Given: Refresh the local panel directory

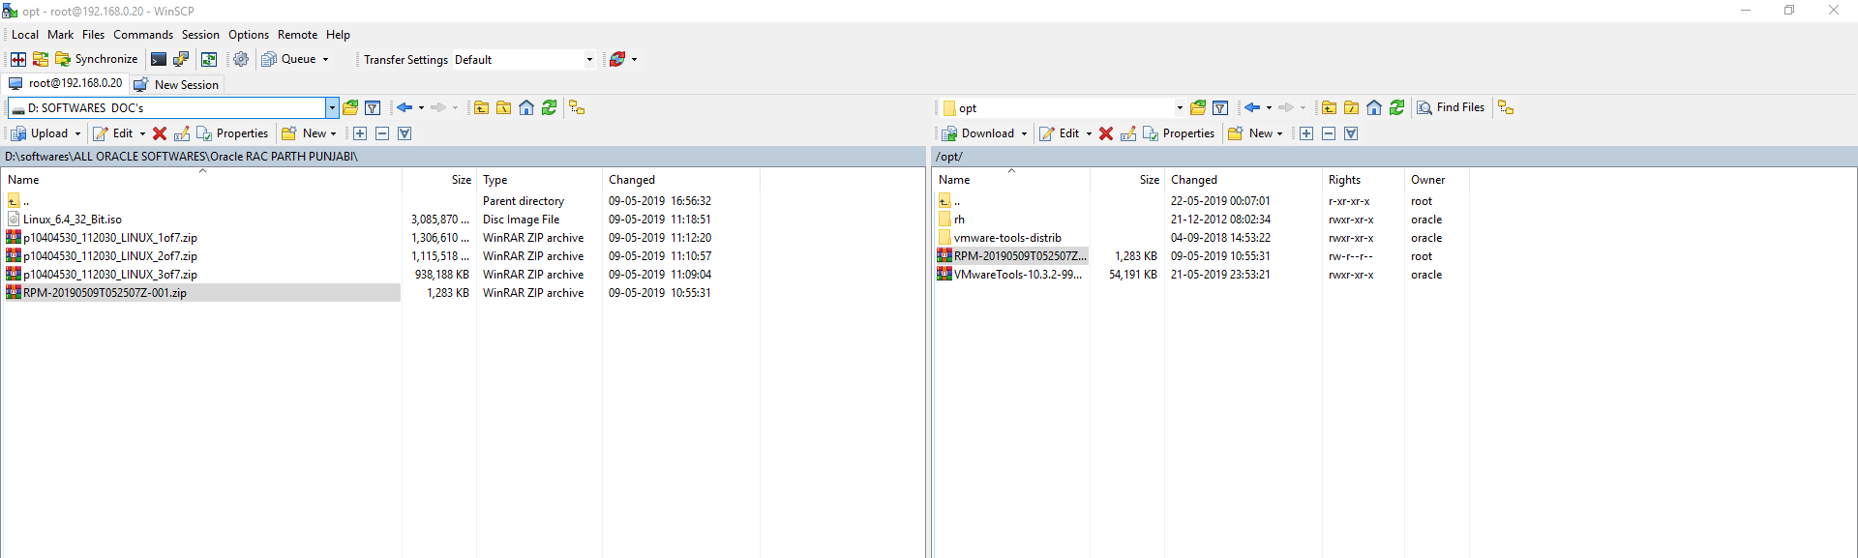Looking at the screenshot, I should (550, 107).
